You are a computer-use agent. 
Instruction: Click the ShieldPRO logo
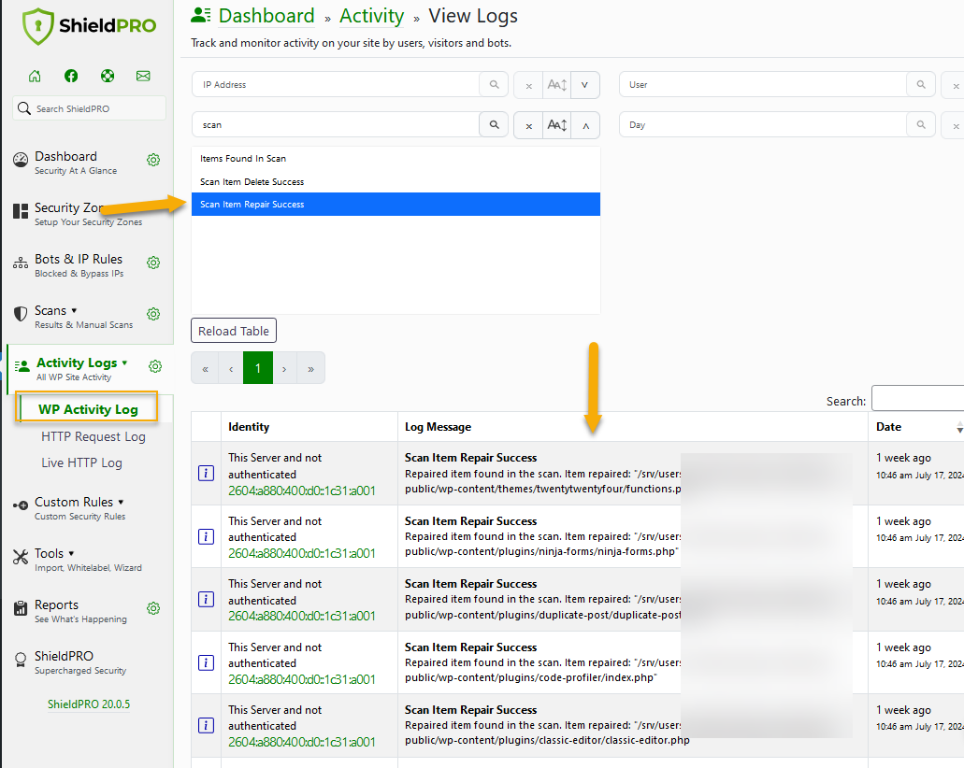point(89,26)
